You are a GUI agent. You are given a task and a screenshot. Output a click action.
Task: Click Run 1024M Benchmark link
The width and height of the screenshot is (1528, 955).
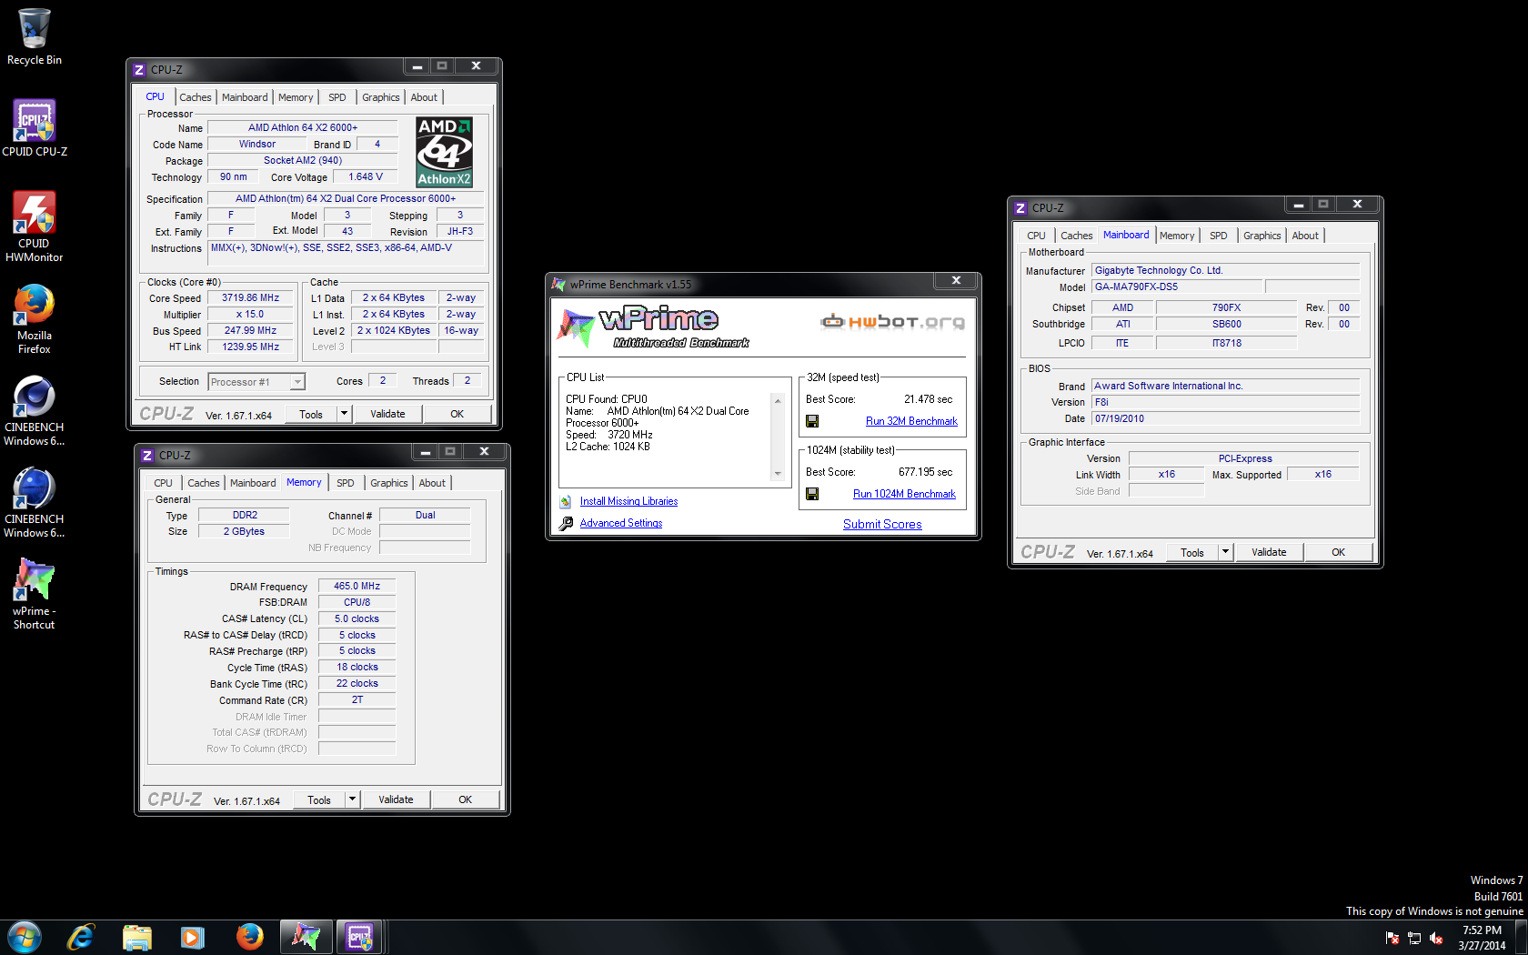pos(904,494)
